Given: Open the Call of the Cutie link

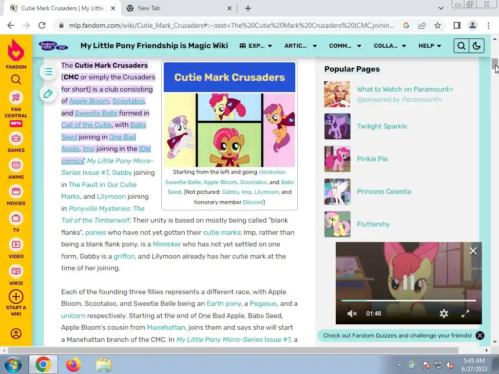Looking at the screenshot, I should point(86,125).
